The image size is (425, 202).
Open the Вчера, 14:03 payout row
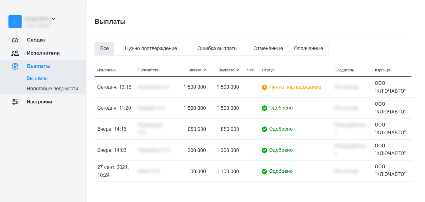tap(112, 150)
